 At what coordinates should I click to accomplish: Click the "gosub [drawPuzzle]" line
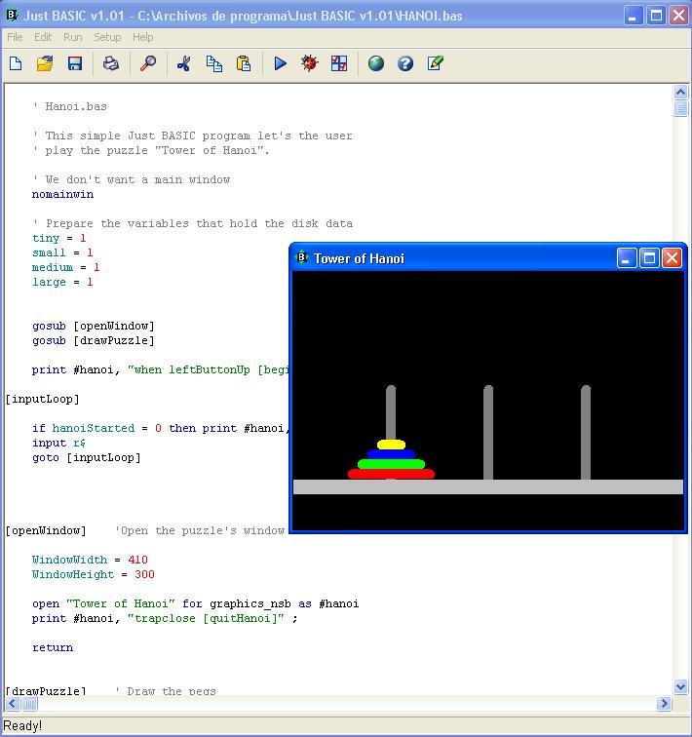click(93, 340)
